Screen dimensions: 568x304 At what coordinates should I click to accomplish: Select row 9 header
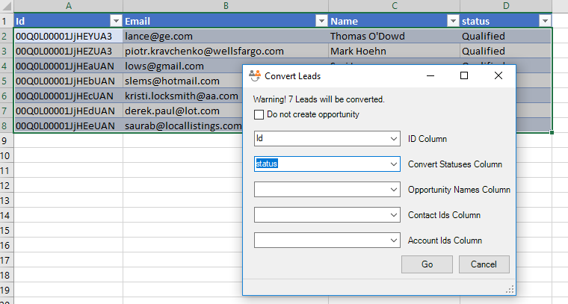tap(7, 140)
